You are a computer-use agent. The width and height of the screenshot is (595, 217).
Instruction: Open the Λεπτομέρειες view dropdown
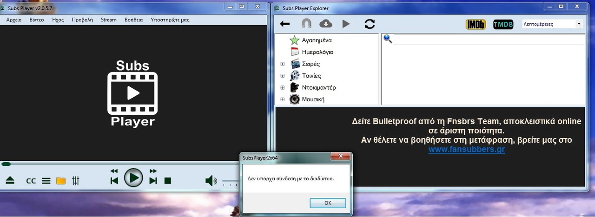point(552,24)
